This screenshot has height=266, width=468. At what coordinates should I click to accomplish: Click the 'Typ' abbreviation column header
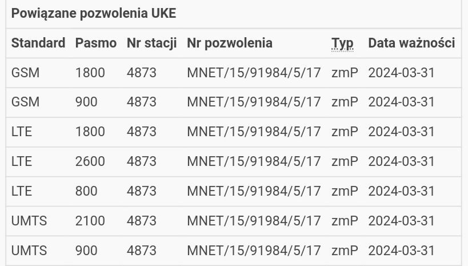(342, 43)
